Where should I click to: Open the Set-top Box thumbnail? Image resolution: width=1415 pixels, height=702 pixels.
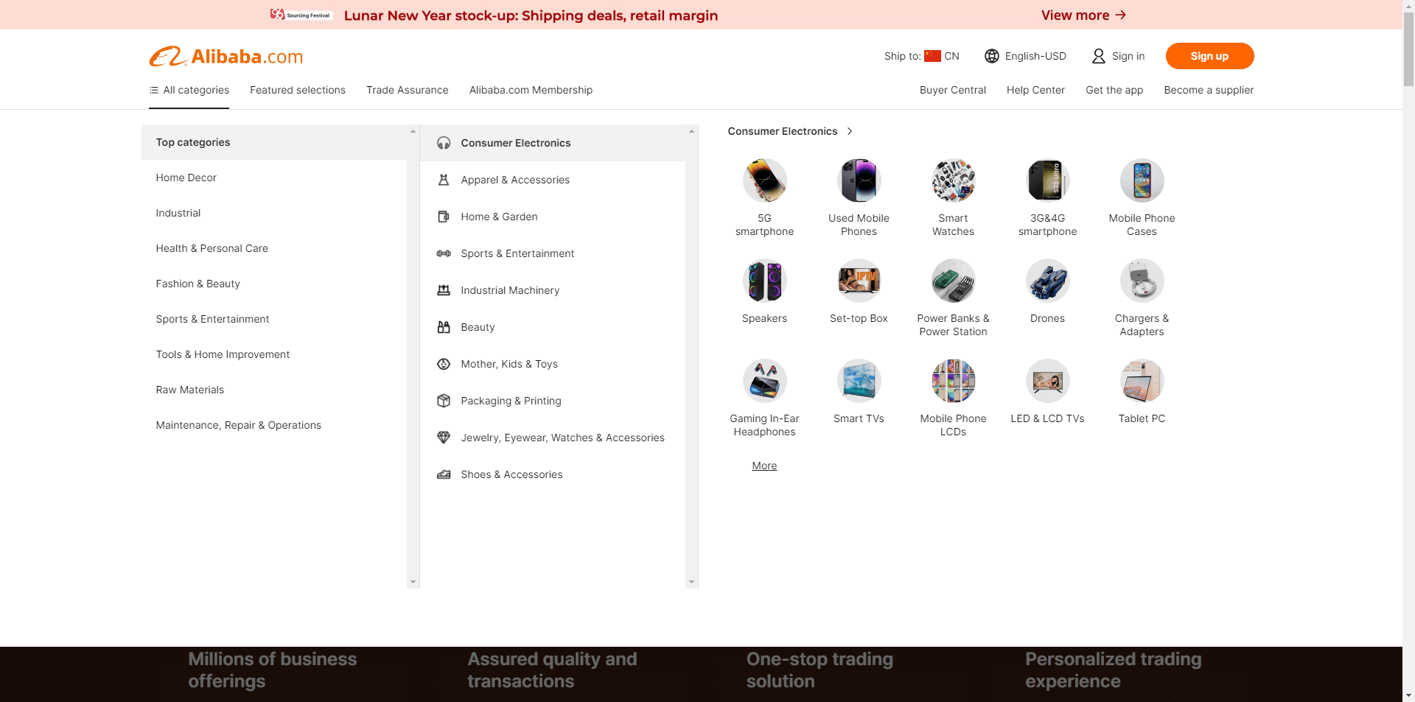[x=859, y=281]
